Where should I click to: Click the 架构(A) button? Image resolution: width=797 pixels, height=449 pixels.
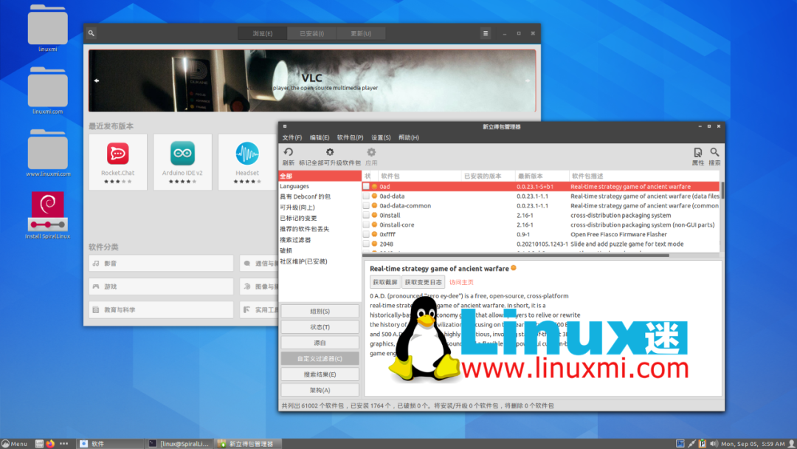320,390
